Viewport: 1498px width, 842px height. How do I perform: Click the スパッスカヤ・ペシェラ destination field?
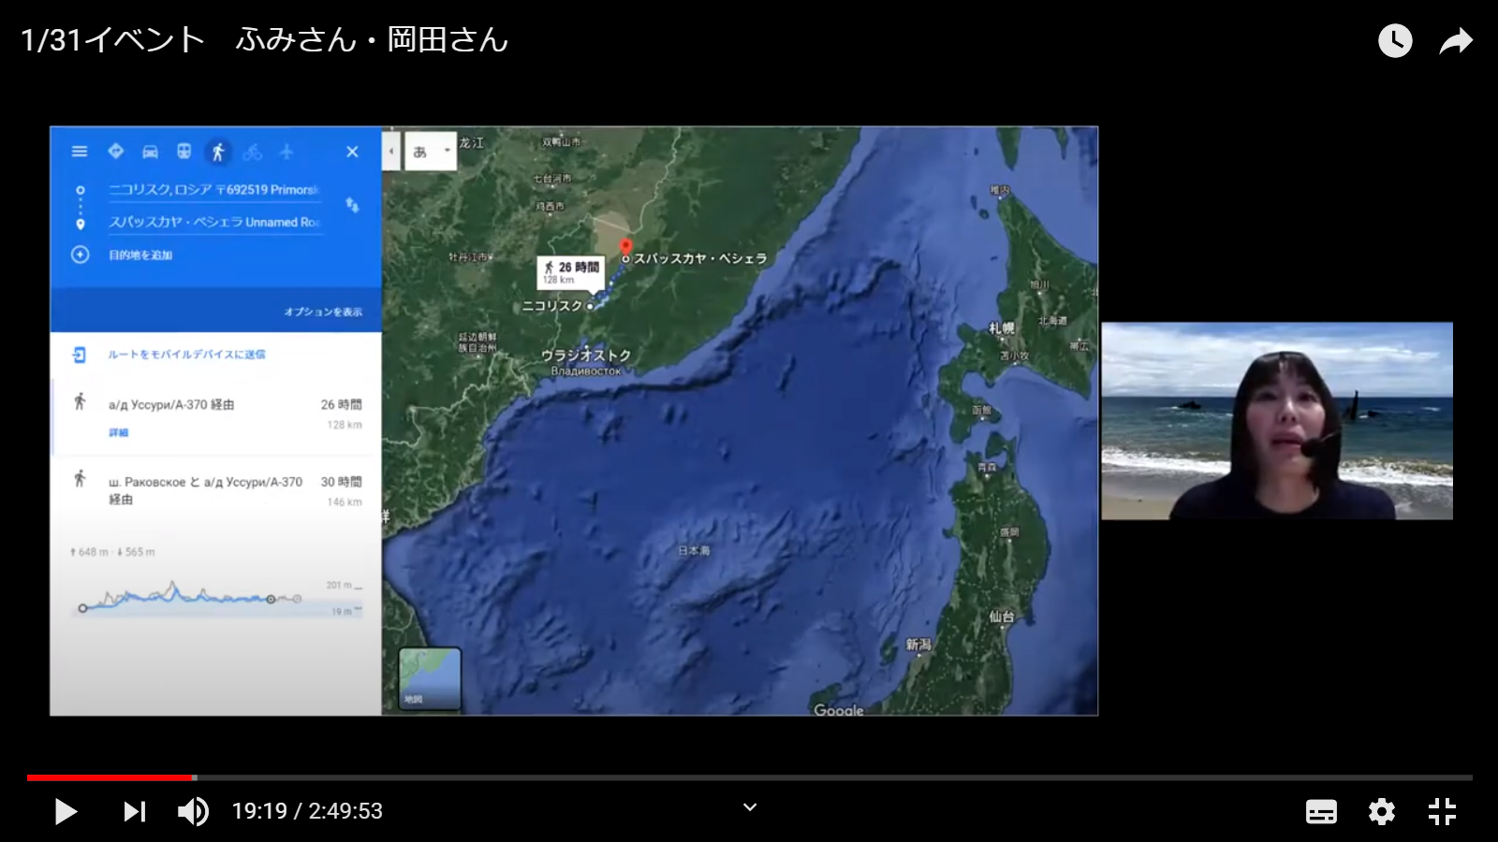point(214,223)
